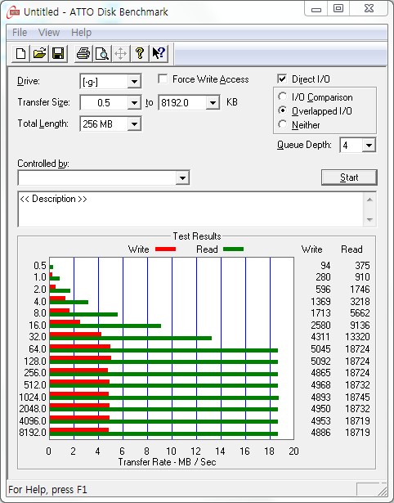Open Print Preview toolbar icon

102,53
